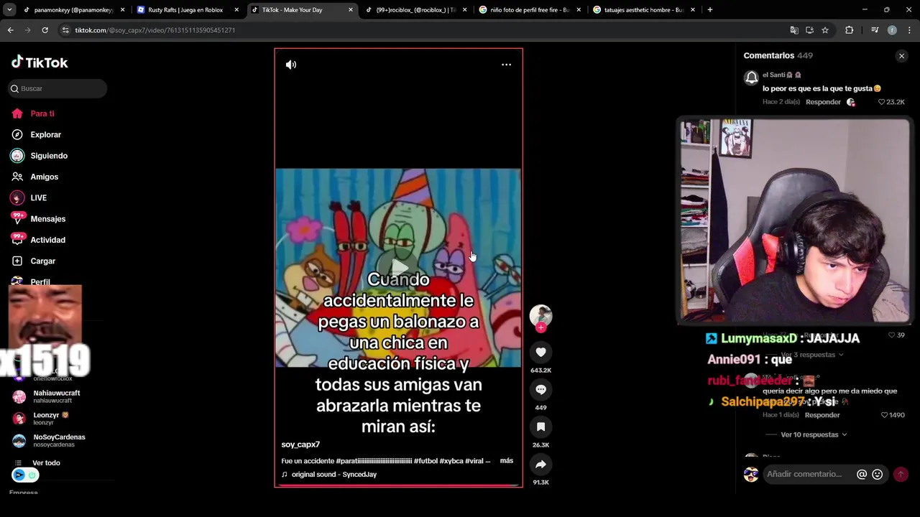Open Leonzyr followed account
This screenshot has width=920, height=517.
[50, 418]
